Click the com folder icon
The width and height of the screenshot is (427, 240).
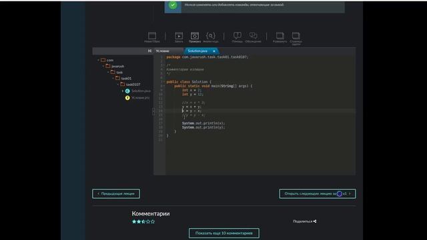[x=103, y=60]
